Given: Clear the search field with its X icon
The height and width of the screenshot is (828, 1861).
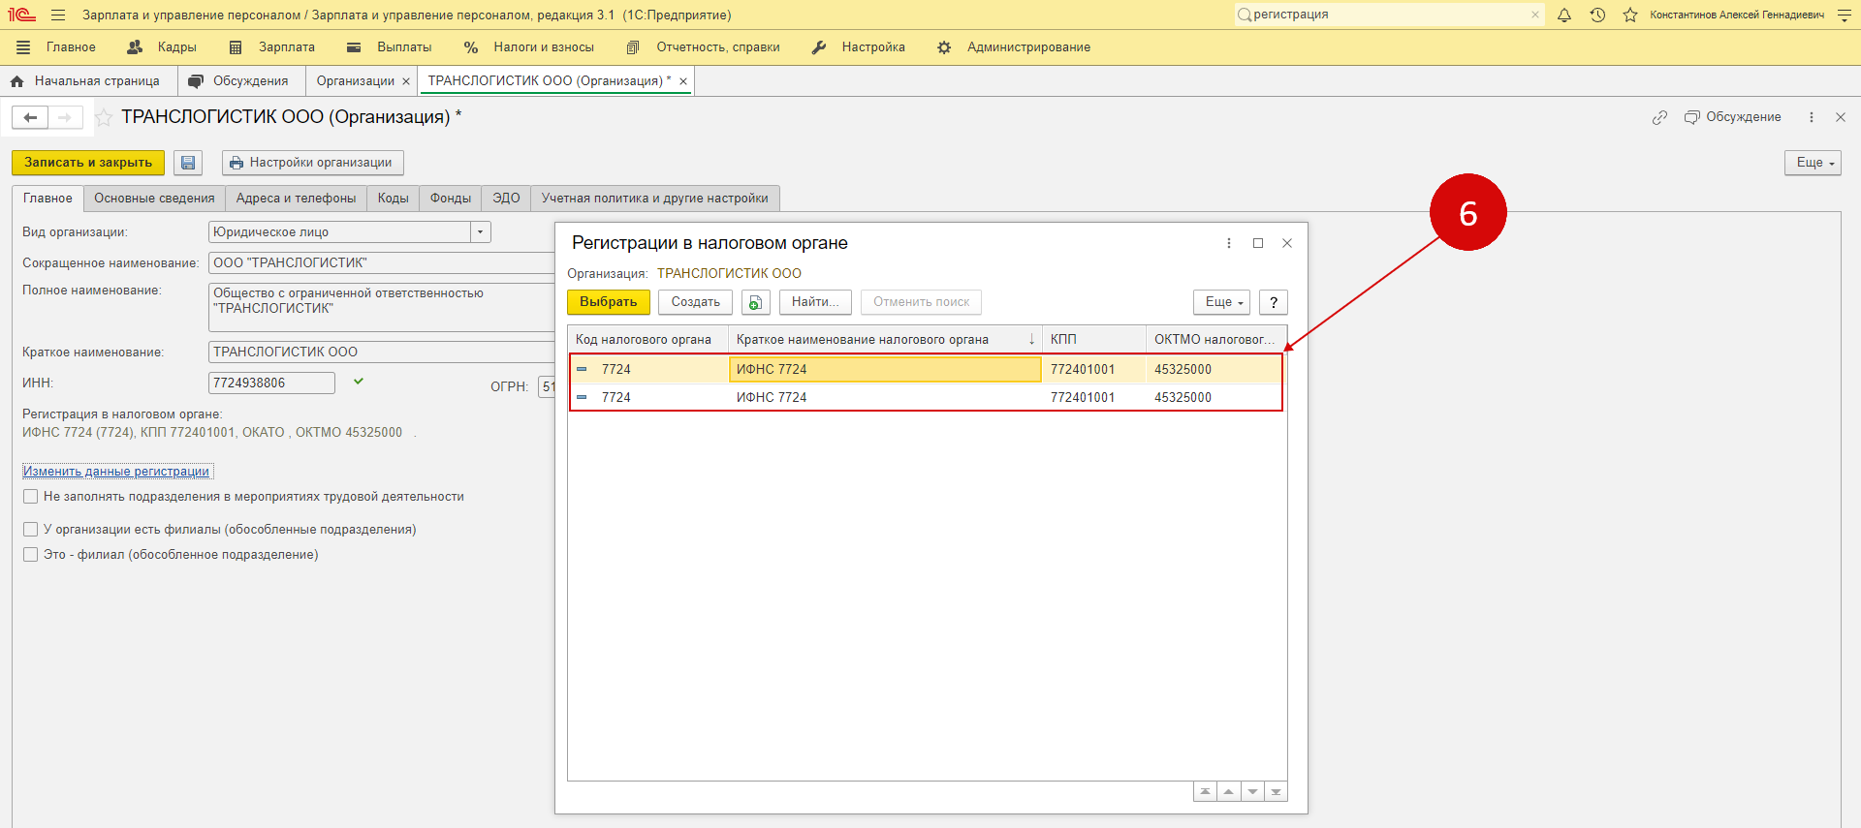Looking at the screenshot, I should pyautogui.click(x=1535, y=15).
